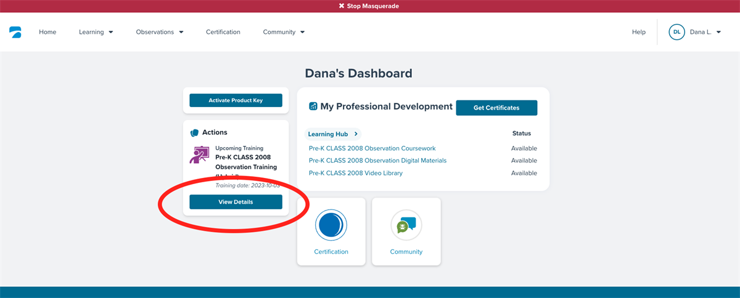Click the Available status for Video Library
740x298 pixels.
(x=524, y=173)
